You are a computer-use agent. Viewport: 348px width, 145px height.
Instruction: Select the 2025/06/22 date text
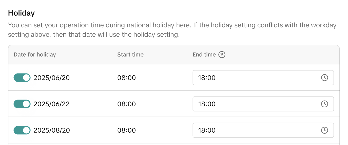[51, 104]
